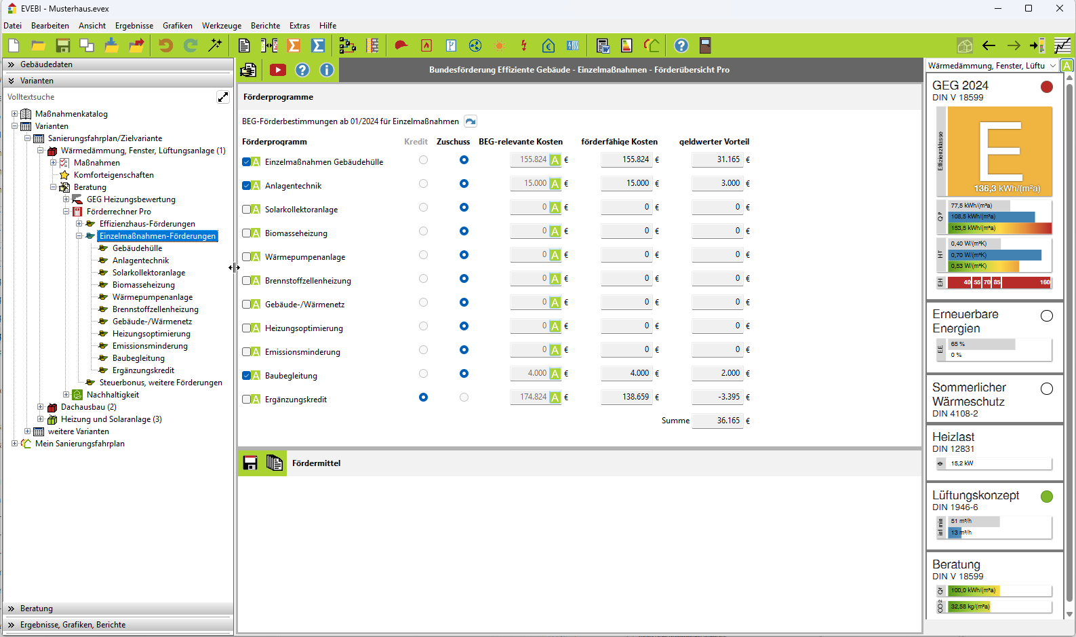Expand the Dachausbau (2) tree node

(x=41, y=407)
